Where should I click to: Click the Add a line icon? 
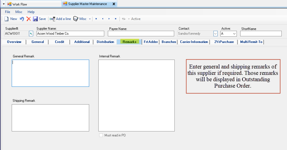coord(52,19)
